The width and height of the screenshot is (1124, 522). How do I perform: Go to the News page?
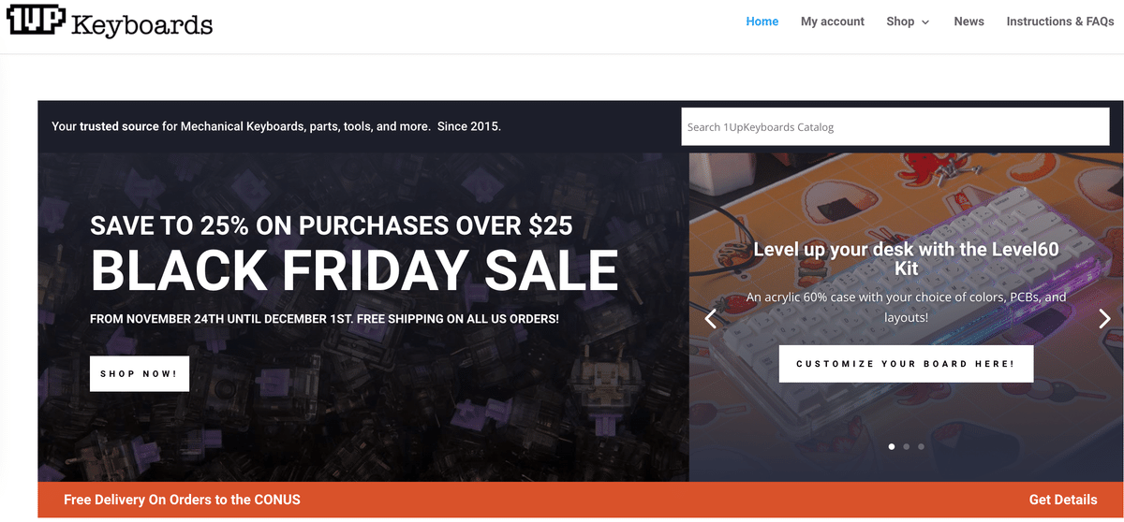[x=969, y=22]
